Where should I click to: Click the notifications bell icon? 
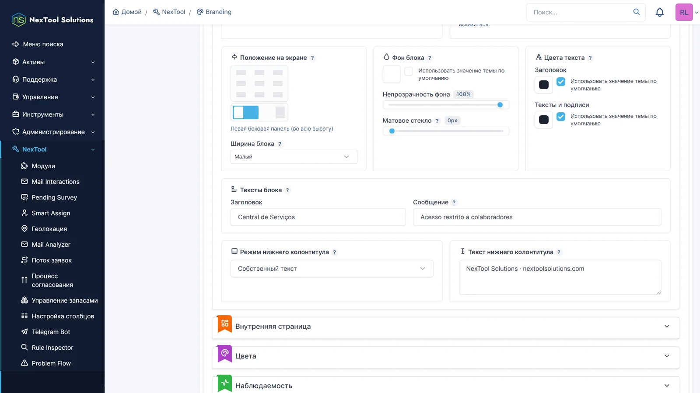coord(660,12)
